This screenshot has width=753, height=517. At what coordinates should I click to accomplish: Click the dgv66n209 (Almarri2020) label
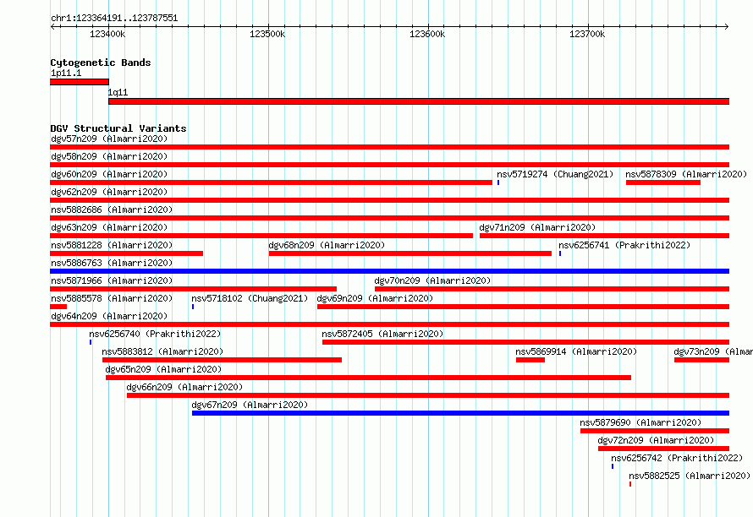[x=185, y=387]
